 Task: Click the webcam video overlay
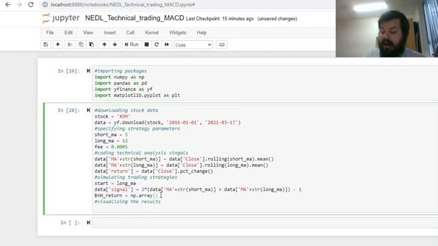387,29
